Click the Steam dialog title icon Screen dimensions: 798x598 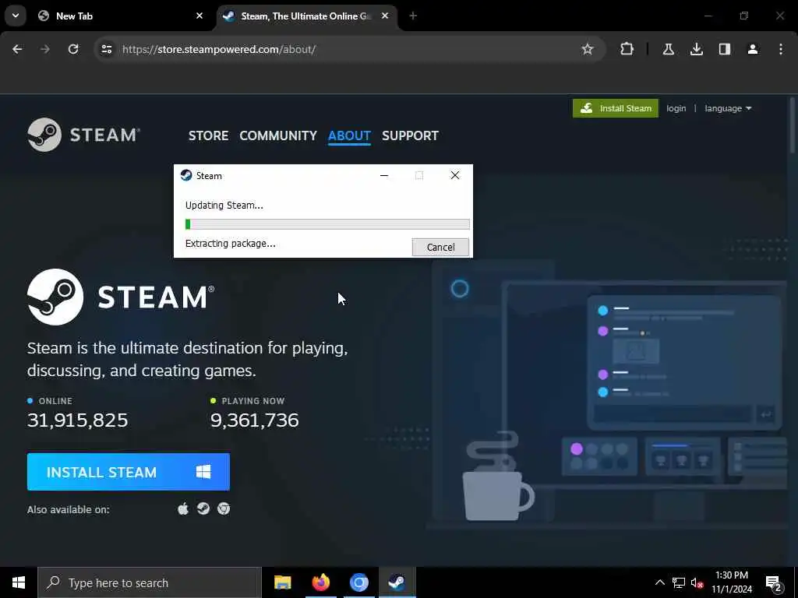[x=186, y=175]
